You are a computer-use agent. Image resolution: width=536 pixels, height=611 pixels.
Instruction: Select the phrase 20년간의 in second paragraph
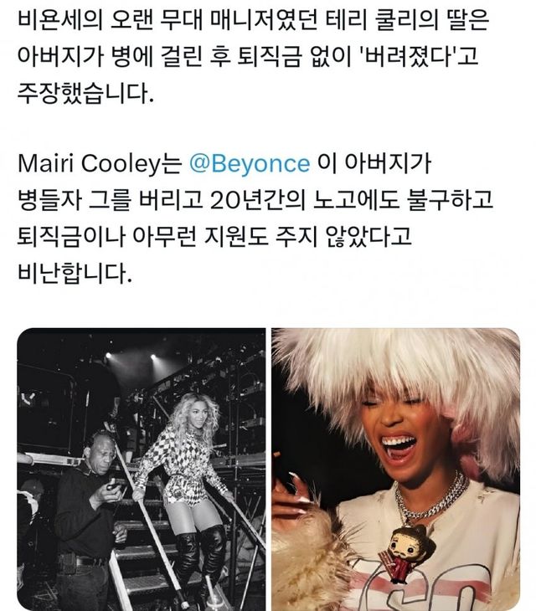click(x=257, y=200)
